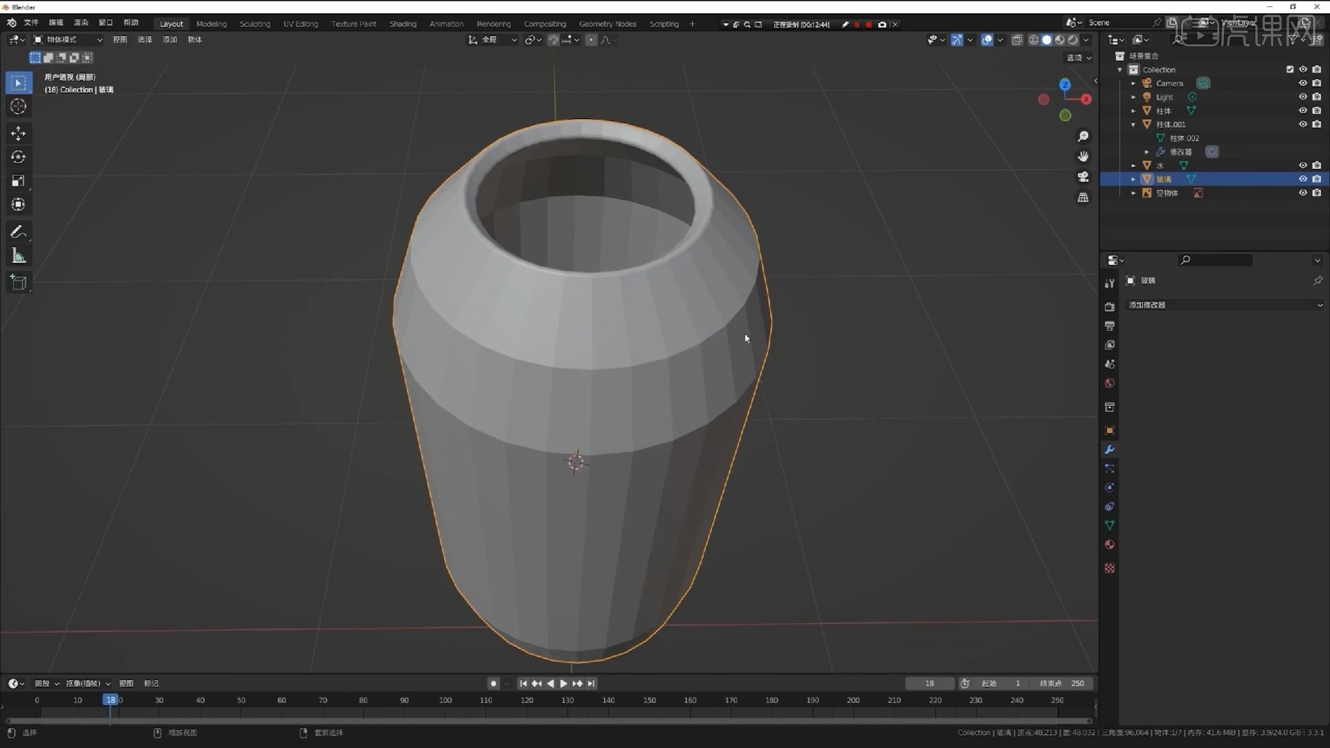Screen dimensions: 1330x748
Task: Activate the Move tool
Action: 19,133
